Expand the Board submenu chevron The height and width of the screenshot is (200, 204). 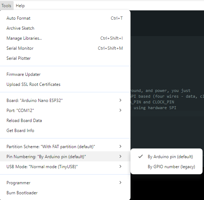pos(120,100)
